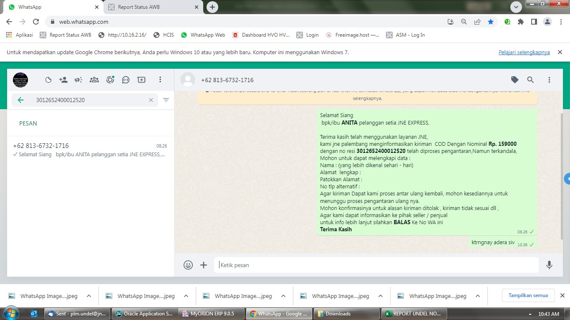Go forward in browser history
Screen dimensions: 570x320
pos(23,22)
